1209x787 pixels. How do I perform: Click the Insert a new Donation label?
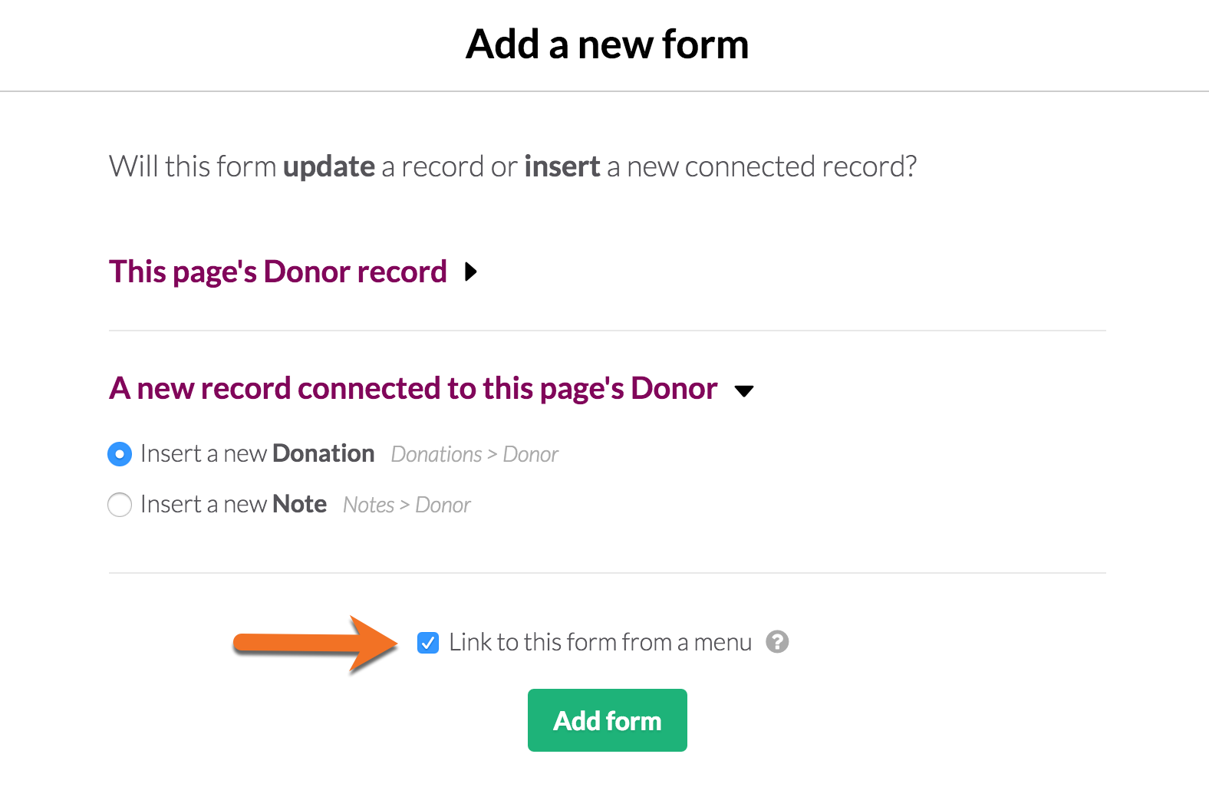coord(258,453)
